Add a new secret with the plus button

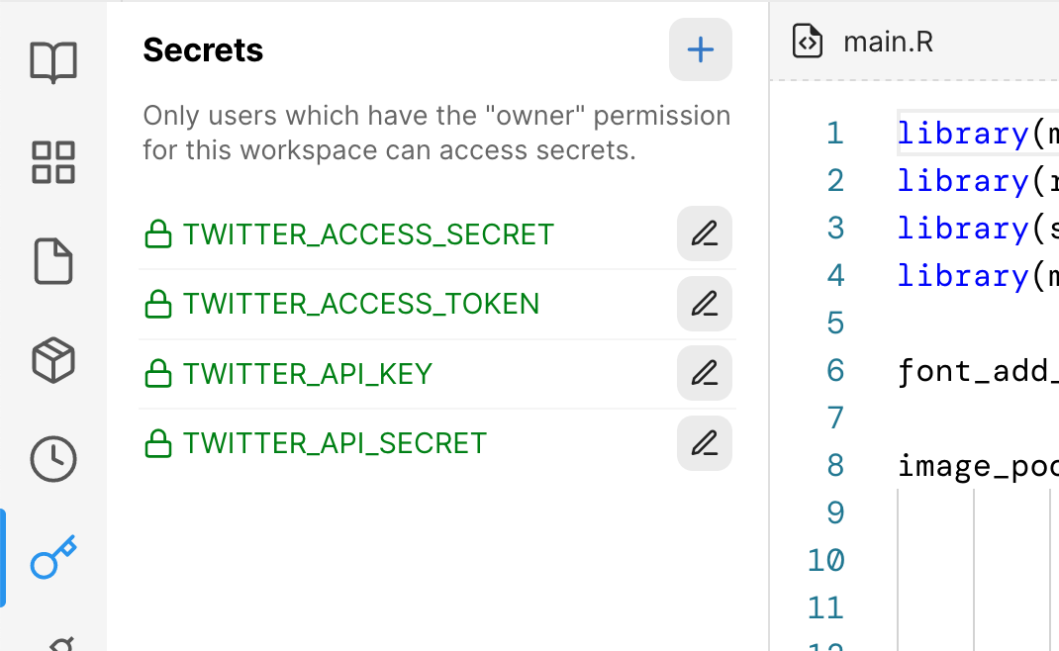[701, 49]
